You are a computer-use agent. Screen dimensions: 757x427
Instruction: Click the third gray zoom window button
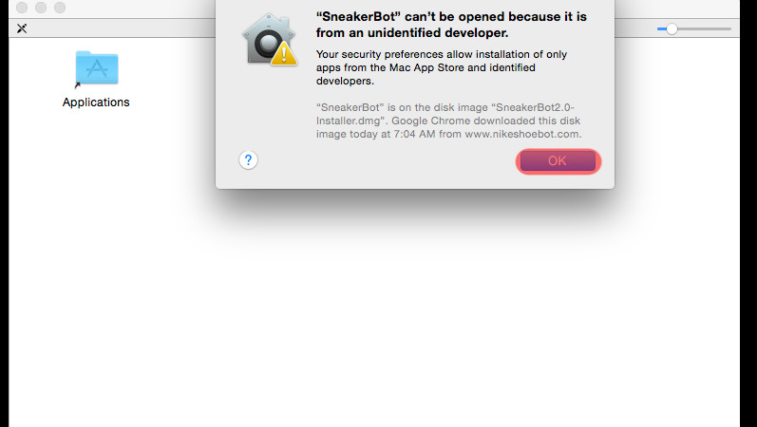tap(60, 8)
